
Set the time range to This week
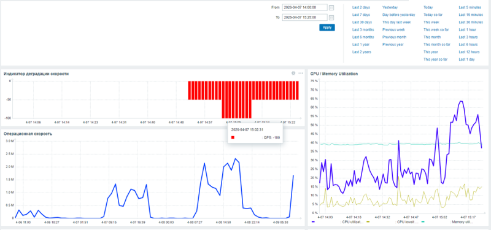[x=431, y=22]
